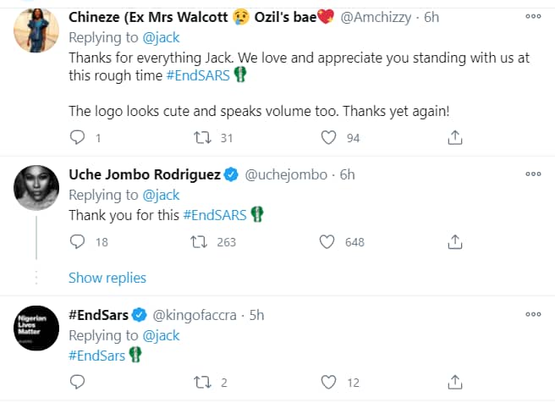Open more options on Uche Jombo's tweet
Screen dimensions: 555x403
(x=533, y=174)
